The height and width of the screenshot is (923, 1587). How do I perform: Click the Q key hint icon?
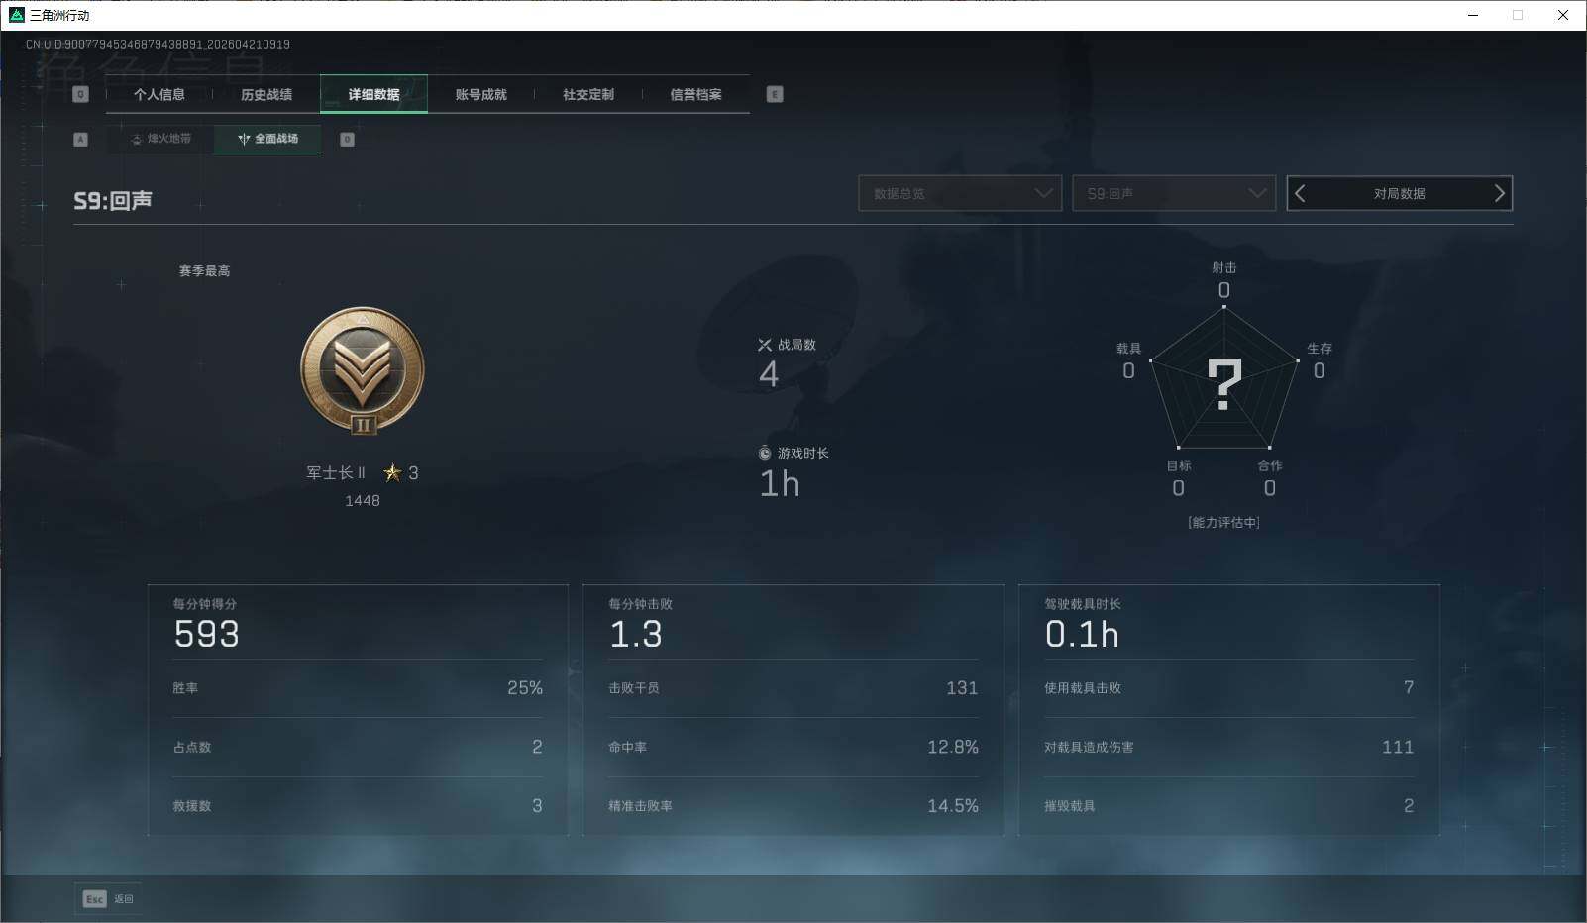click(81, 94)
